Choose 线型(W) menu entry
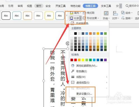Screen dimensions: 139x107 click(x=89, y=77)
